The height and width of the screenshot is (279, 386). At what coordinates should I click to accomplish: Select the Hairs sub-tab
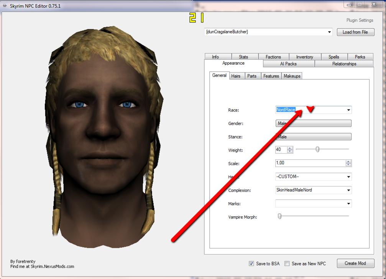(236, 76)
